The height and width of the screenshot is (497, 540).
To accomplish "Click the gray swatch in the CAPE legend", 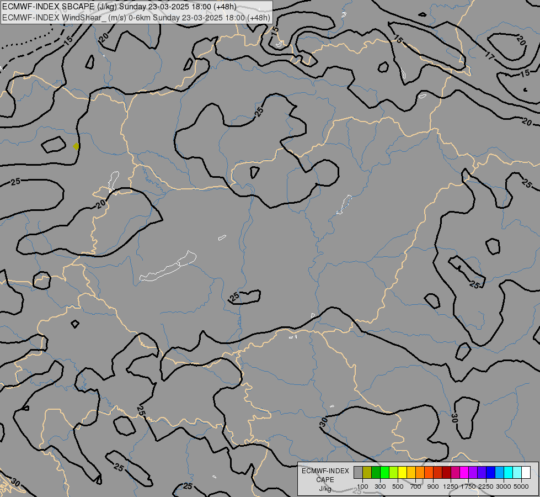I will coord(358,472).
